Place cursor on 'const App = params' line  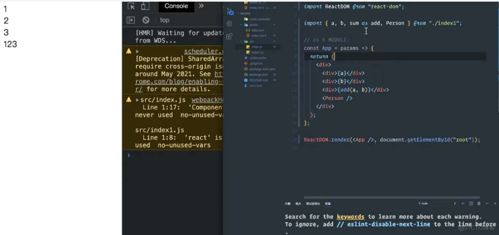pos(338,48)
